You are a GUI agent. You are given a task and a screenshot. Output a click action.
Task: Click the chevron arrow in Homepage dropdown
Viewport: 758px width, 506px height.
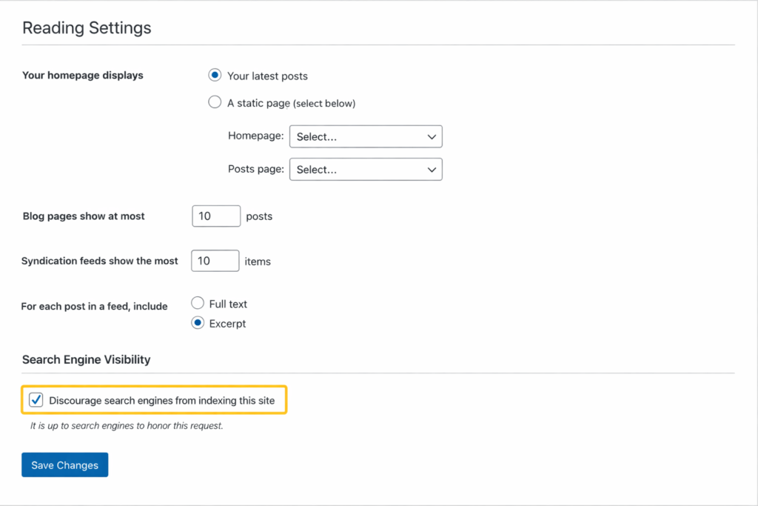click(x=432, y=137)
